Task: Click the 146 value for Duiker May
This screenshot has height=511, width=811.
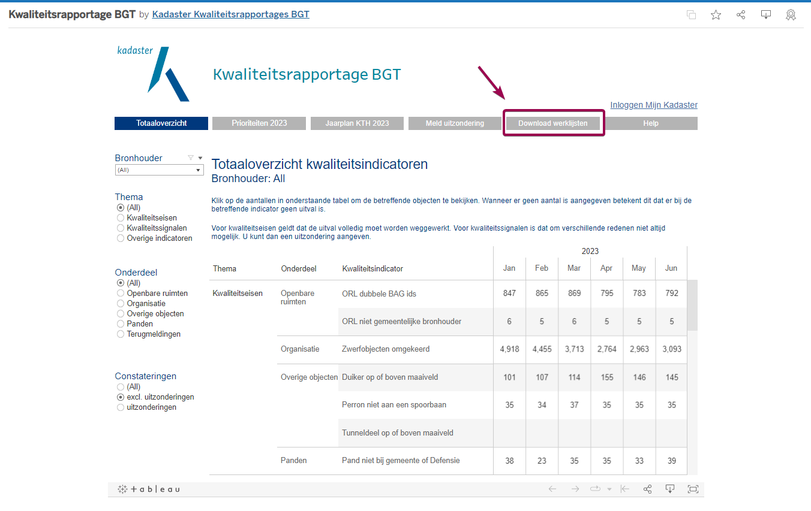Action: (639, 377)
